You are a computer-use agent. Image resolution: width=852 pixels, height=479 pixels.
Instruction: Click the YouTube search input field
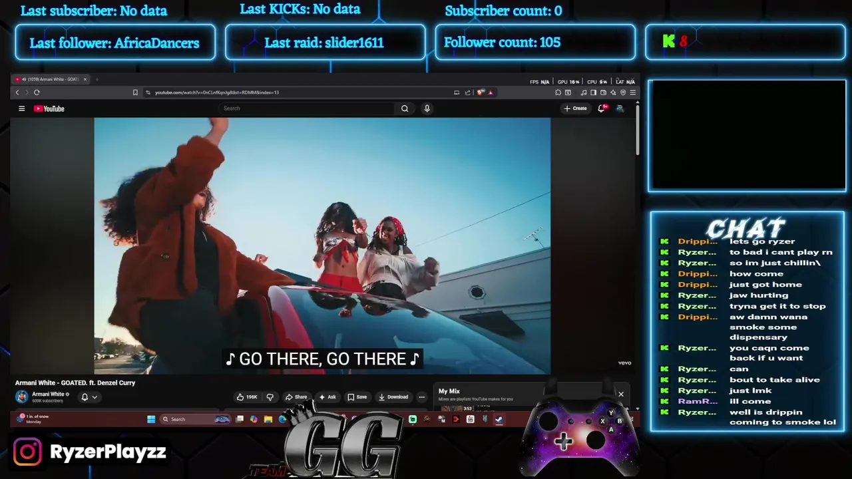point(306,108)
